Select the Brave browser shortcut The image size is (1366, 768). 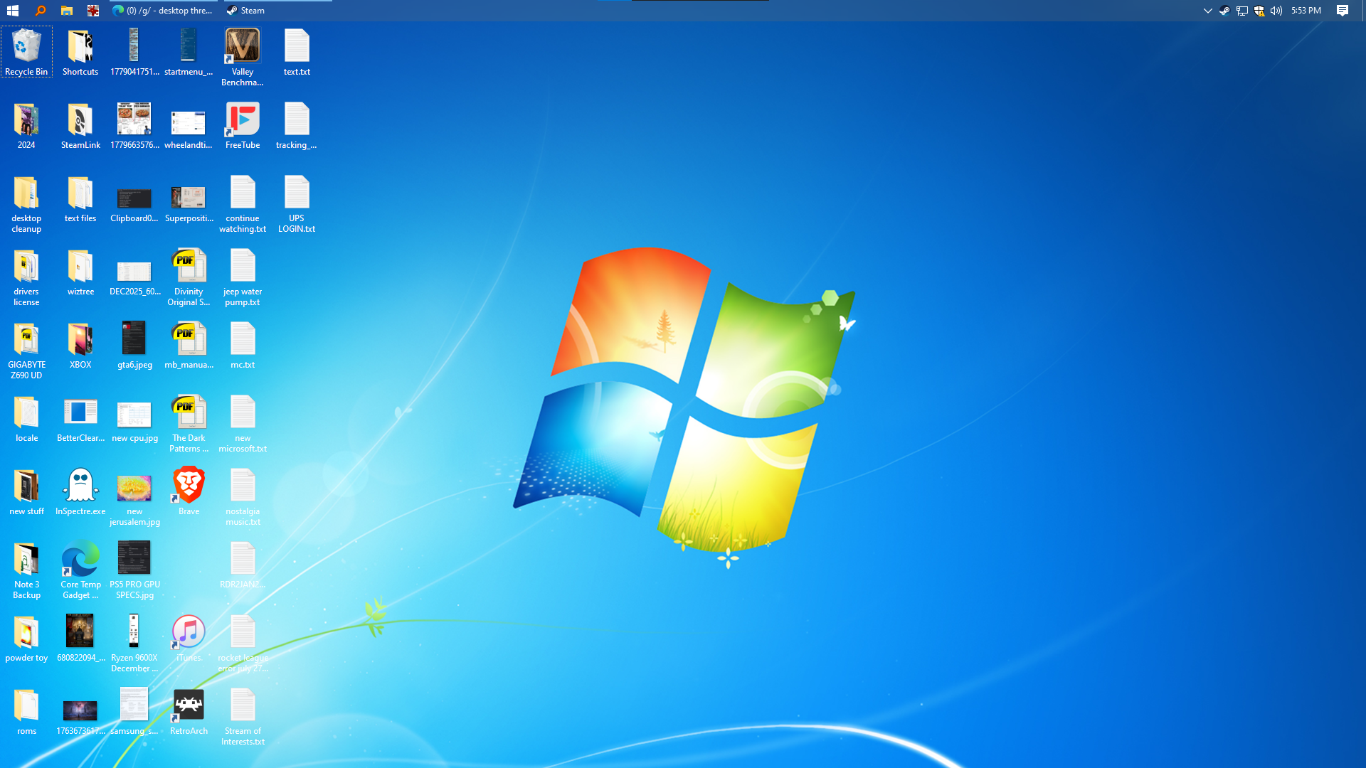189,492
